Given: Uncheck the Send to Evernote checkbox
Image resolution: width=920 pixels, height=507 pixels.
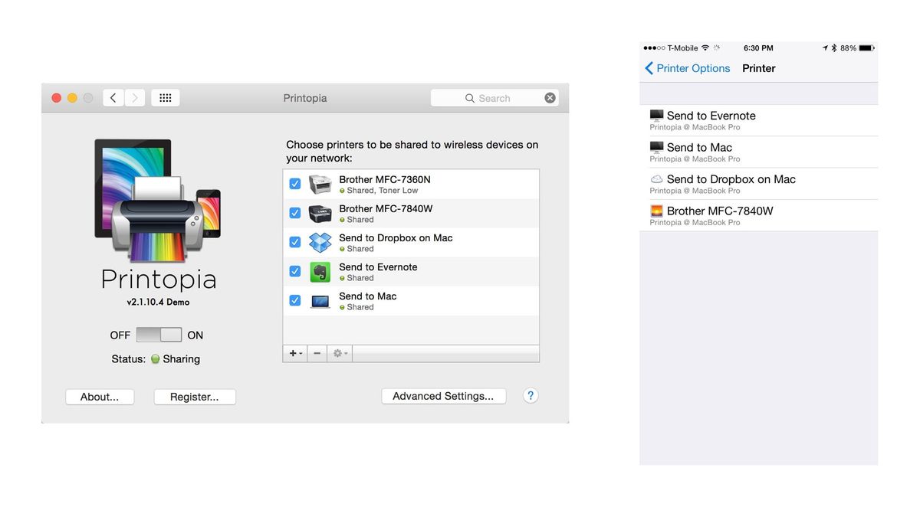Looking at the screenshot, I should pyautogui.click(x=294, y=271).
